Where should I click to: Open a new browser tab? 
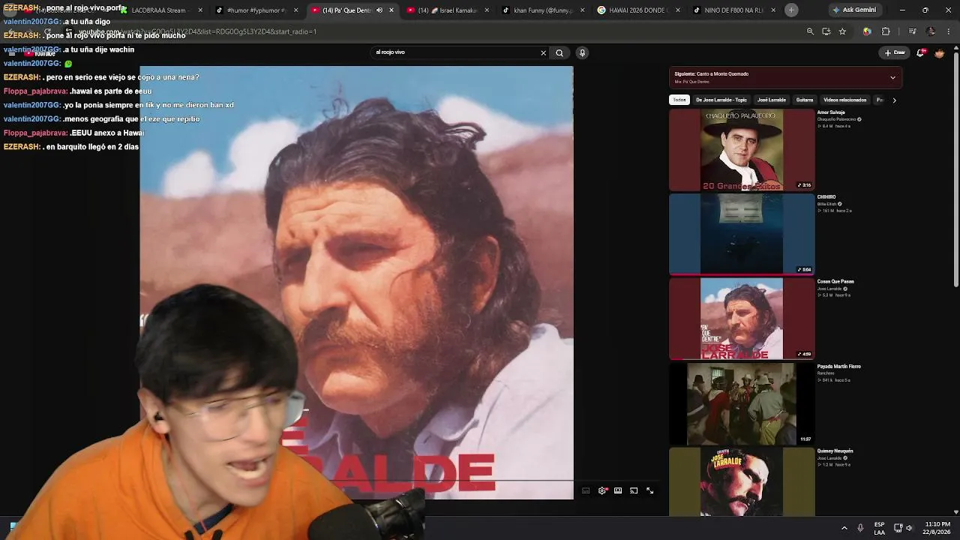click(792, 10)
